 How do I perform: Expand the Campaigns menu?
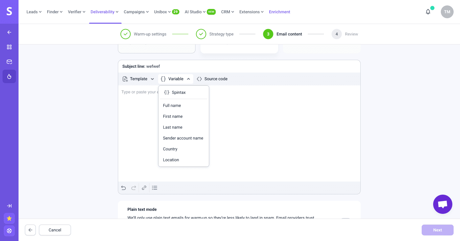[x=136, y=12]
